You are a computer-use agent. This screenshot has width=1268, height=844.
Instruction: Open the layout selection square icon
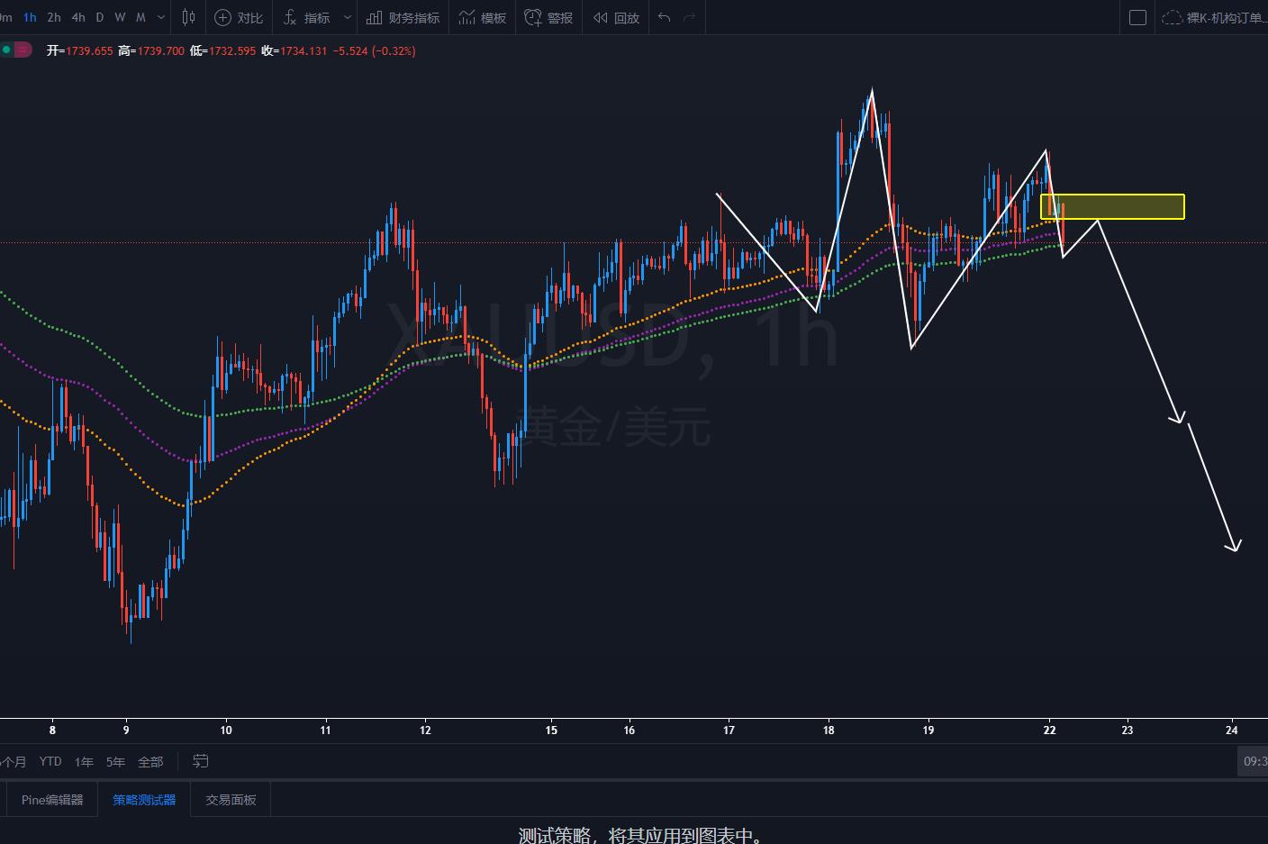[x=1137, y=17]
